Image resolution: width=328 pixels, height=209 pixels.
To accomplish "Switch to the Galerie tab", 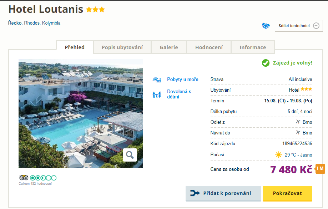I will click(x=168, y=47).
